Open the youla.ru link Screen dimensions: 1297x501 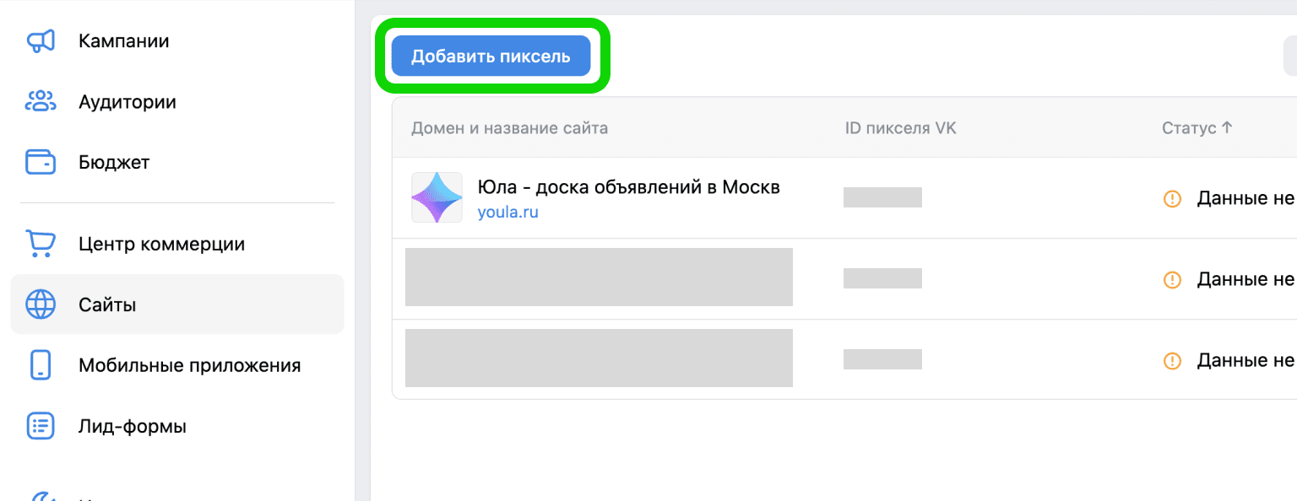click(x=507, y=213)
